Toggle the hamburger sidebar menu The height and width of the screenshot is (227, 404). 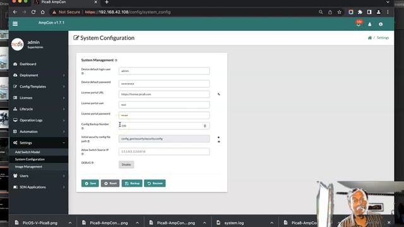pos(15,24)
